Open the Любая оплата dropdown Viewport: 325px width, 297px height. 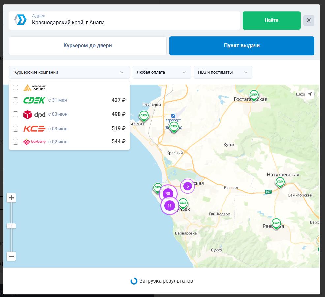tap(162, 72)
